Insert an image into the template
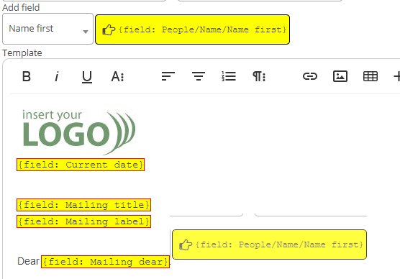Viewport: 400px width, 279px height. pos(340,76)
